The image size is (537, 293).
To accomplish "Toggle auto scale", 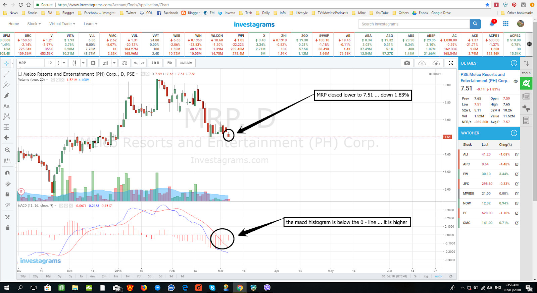I will click(x=438, y=276).
